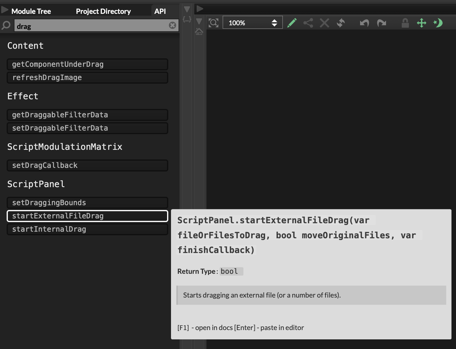Click the house home icon
456x349 pixels.
click(199, 31)
